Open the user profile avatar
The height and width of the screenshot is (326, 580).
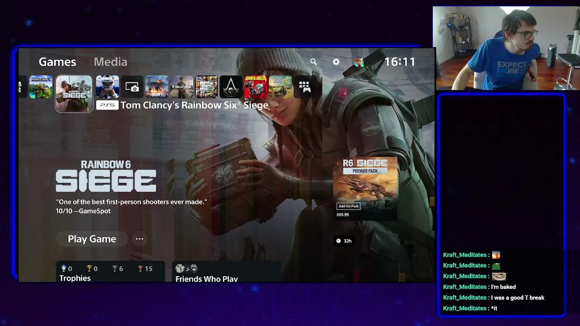click(x=358, y=62)
